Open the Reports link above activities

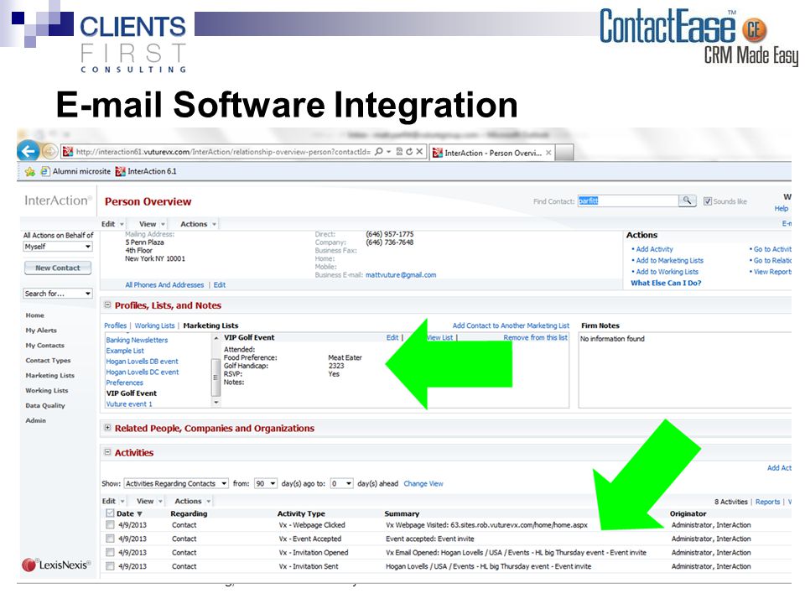(x=767, y=502)
